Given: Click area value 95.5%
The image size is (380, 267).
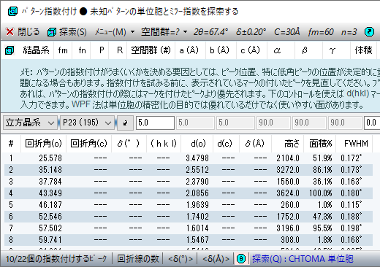Looking at the screenshot, I should (x=322, y=228).
